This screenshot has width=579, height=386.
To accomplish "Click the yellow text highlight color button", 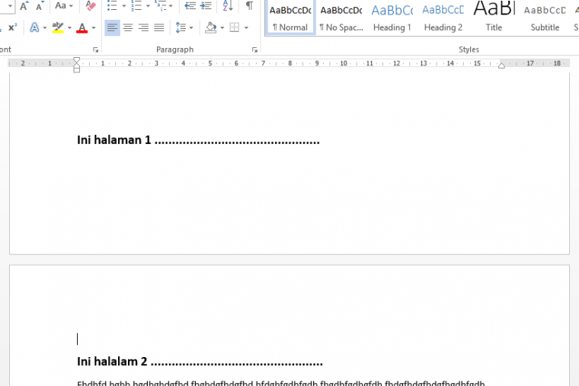I will [x=57, y=28].
